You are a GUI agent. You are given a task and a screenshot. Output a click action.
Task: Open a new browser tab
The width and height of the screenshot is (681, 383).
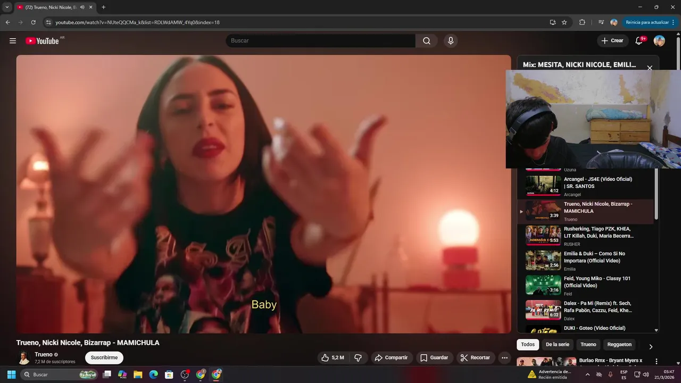103,7
